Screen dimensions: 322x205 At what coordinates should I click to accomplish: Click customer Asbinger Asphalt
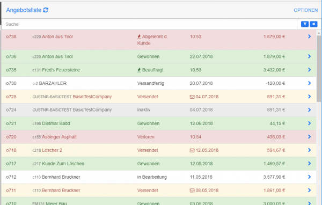click(60, 137)
